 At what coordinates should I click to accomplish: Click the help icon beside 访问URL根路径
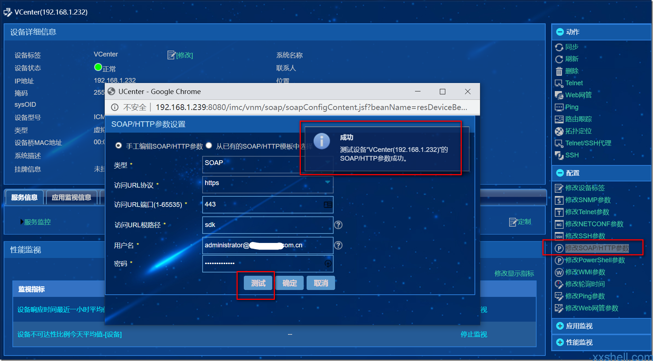pyautogui.click(x=338, y=225)
